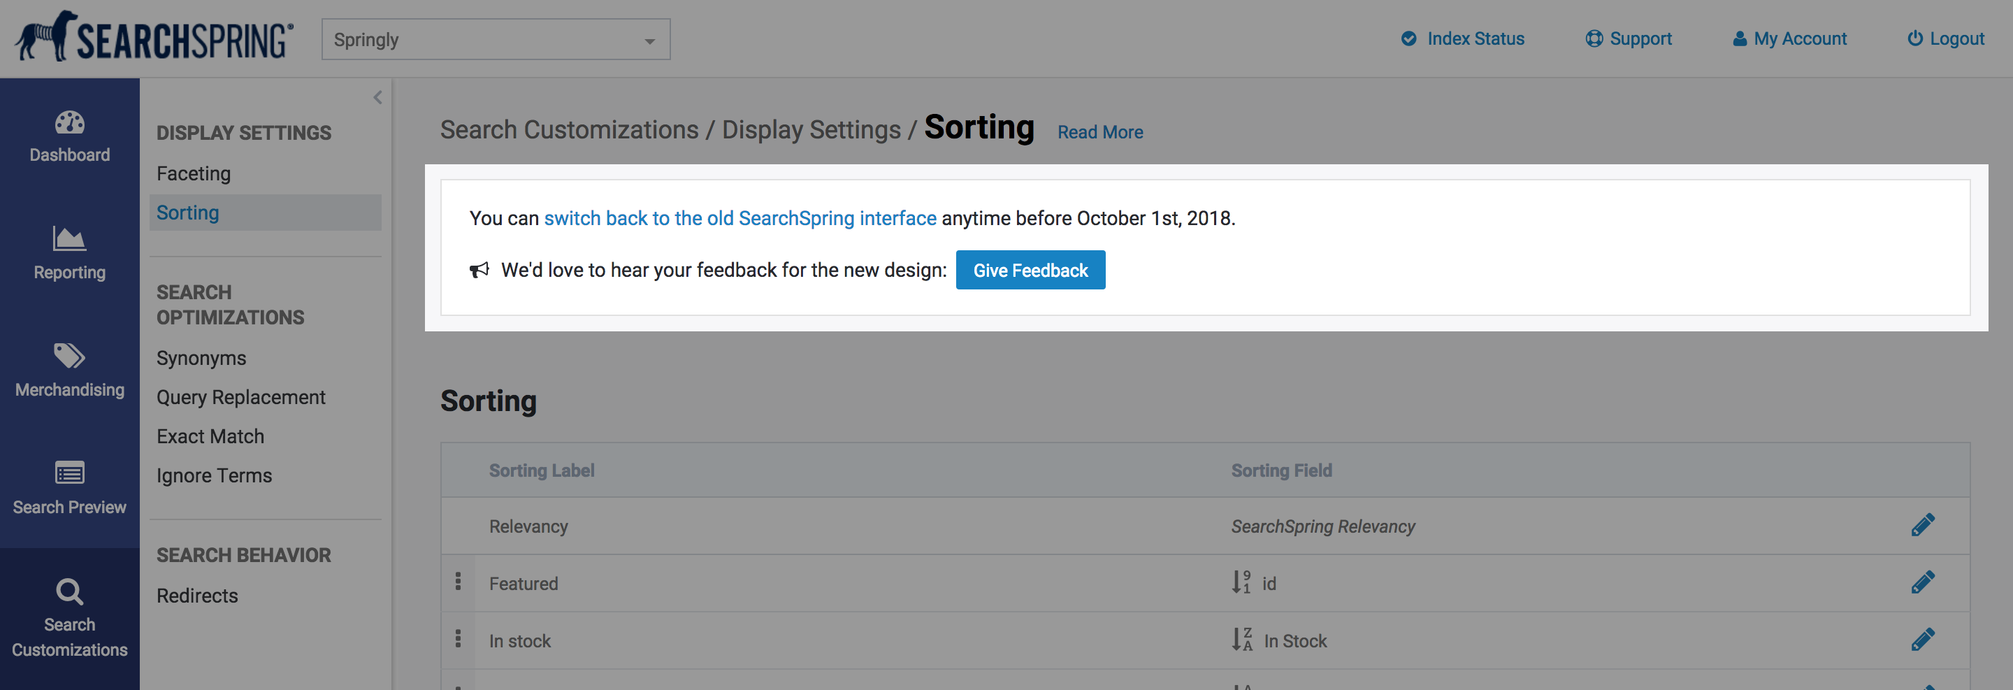Screen dimensions: 2013x690
Task: Click the Featured label cell
Action: pos(524,584)
